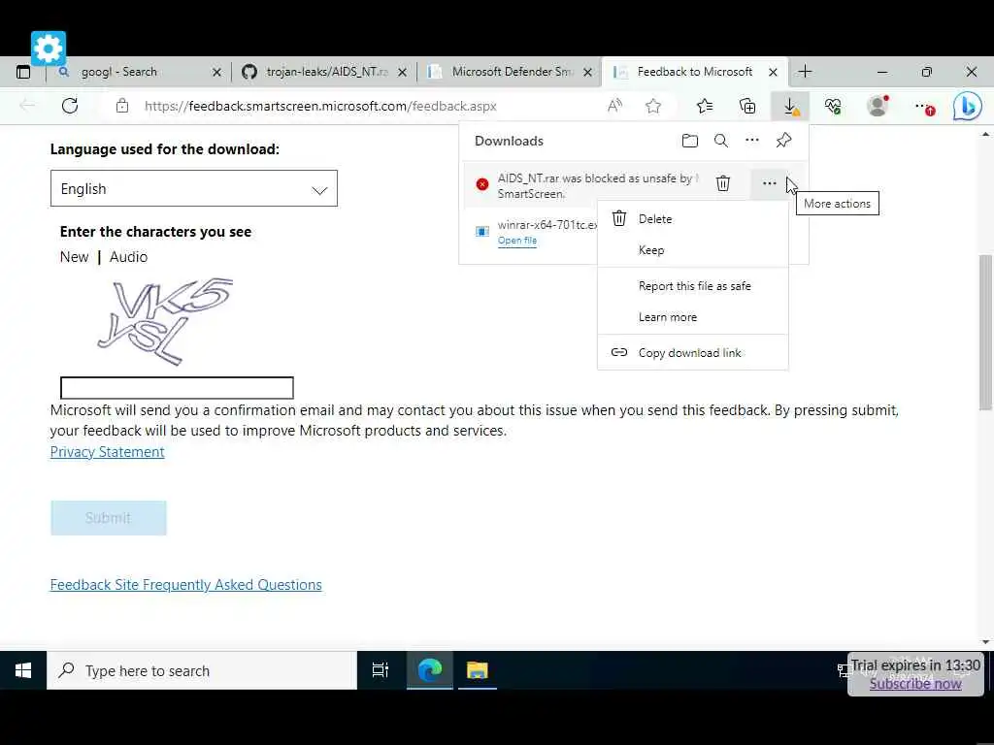Close the googl - Search tab
This screenshot has height=745, width=994.
(x=216, y=72)
